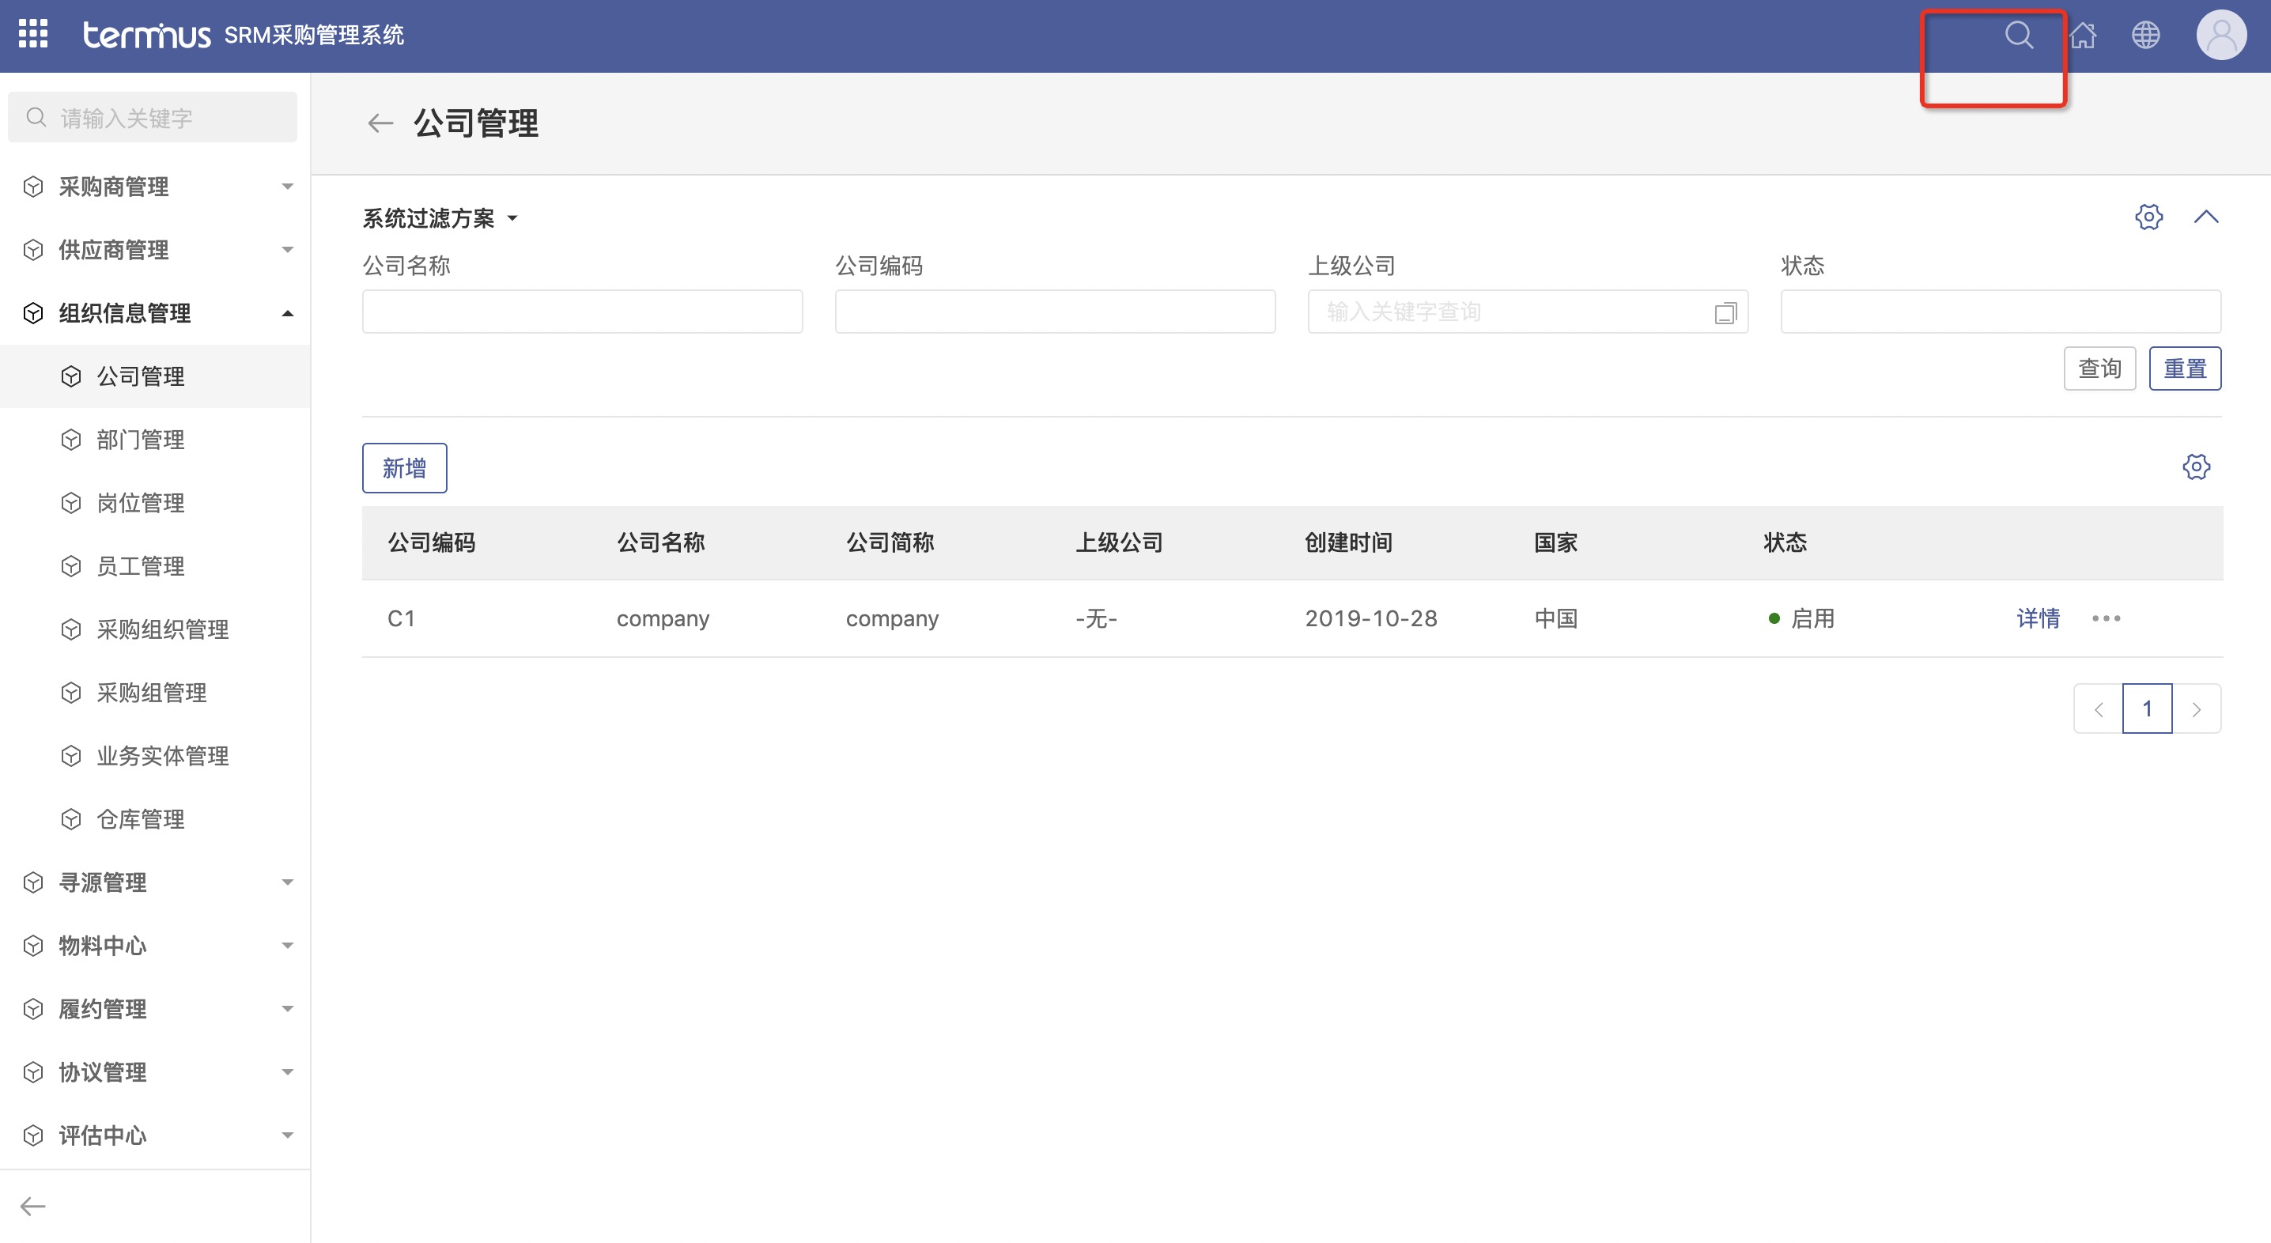
Task: Click the 查询 button
Action: click(2099, 368)
